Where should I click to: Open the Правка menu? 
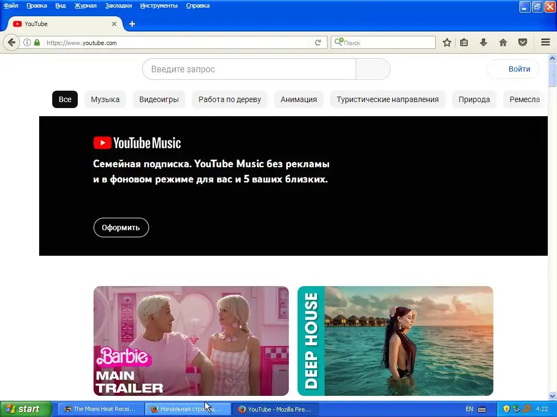coord(36,5)
